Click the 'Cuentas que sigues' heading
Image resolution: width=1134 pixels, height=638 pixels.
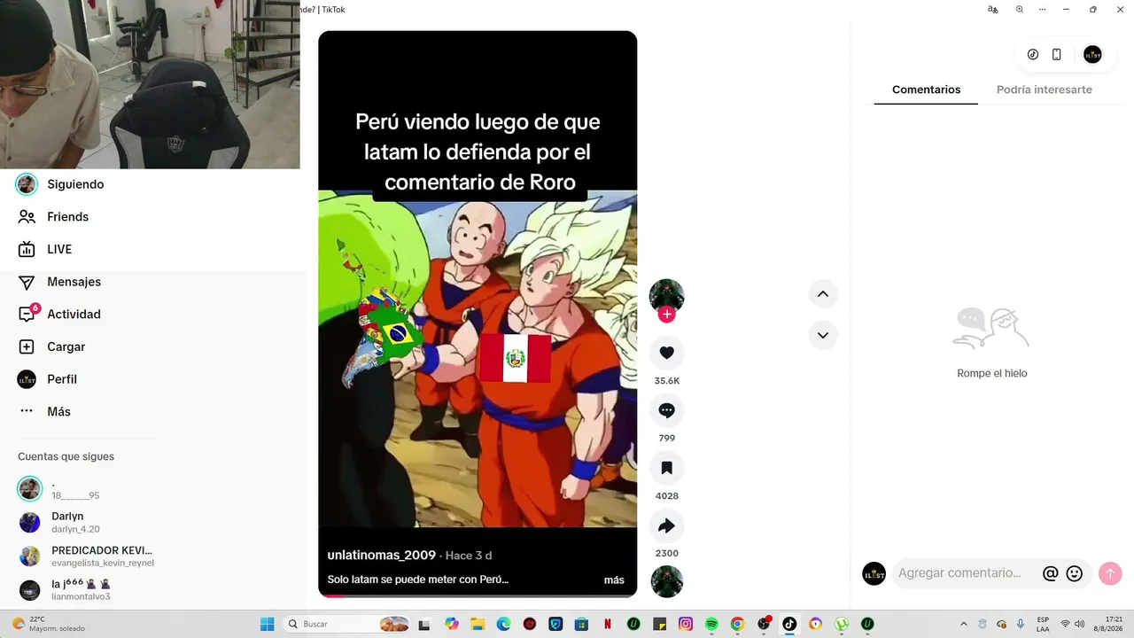pos(66,456)
